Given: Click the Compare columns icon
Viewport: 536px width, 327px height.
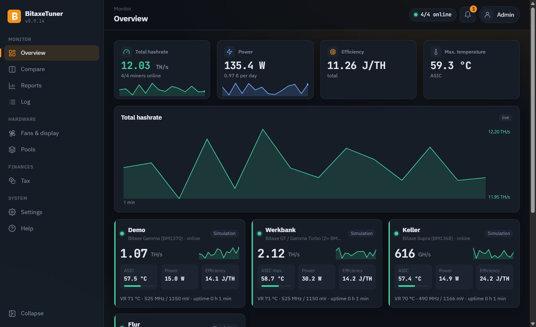Looking at the screenshot, I should point(12,69).
